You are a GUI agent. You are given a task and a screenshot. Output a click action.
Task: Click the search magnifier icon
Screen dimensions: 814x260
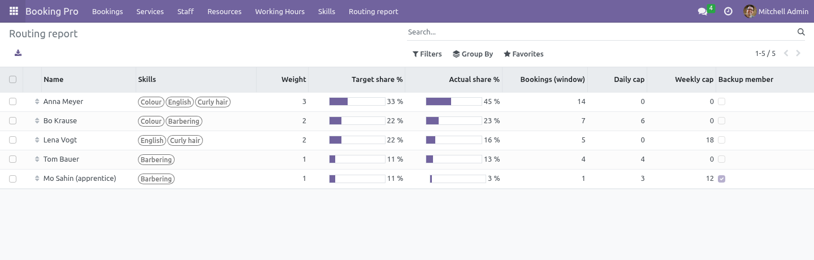(801, 32)
